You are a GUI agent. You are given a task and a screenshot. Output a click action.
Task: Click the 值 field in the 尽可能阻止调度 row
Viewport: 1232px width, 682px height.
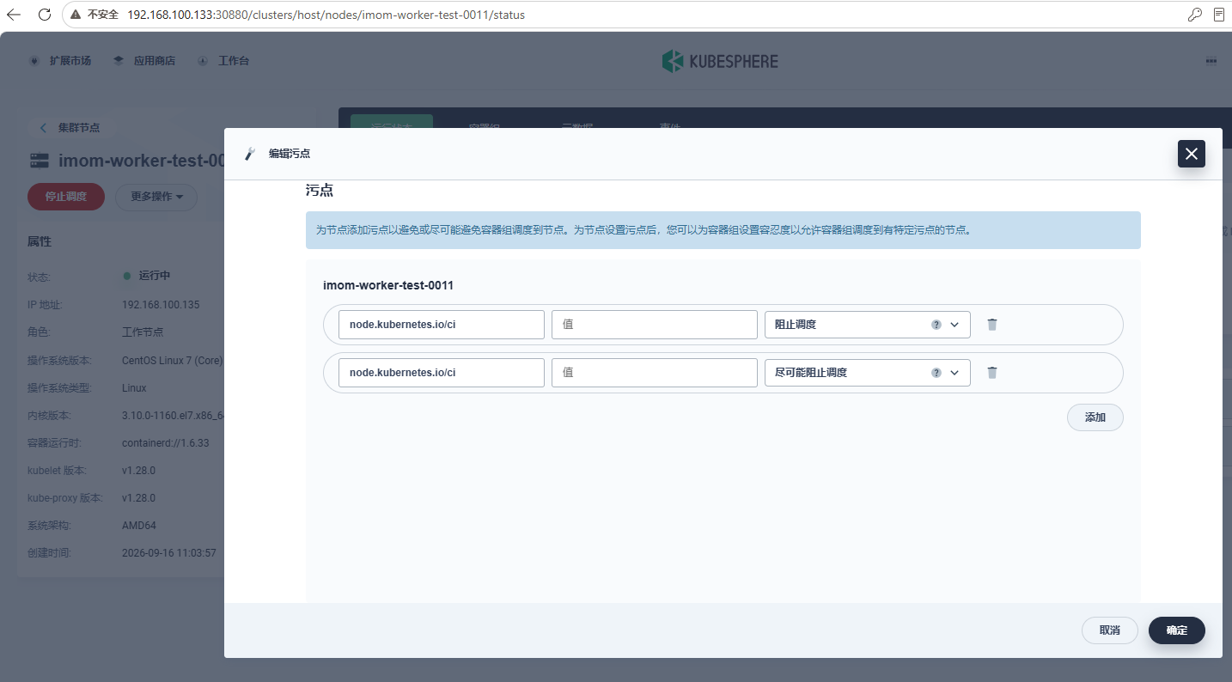coord(655,373)
